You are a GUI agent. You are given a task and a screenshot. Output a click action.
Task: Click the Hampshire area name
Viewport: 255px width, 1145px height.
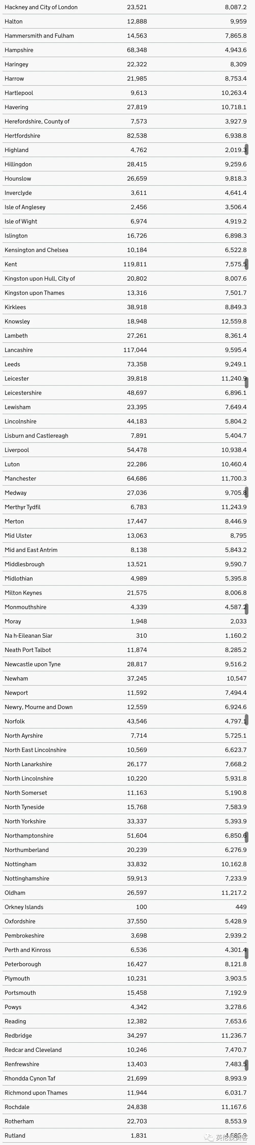click(x=19, y=50)
